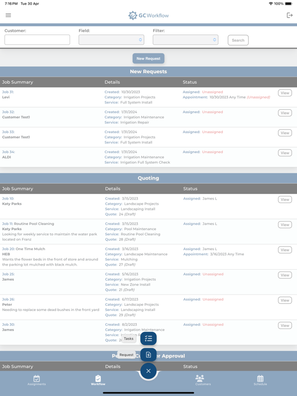Select customer name Levi
The height and width of the screenshot is (396, 297).
pyautogui.click(x=6, y=97)
